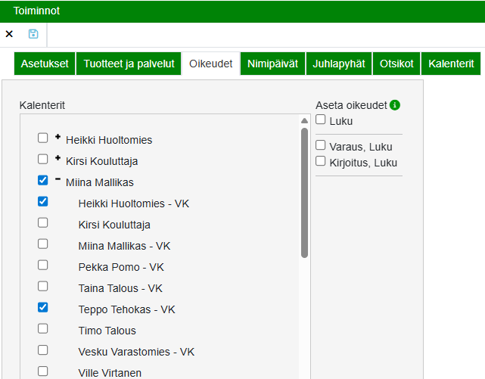
Task: Click the green info icon beside Aseta oikeudet
Action: tap(395, 105)
